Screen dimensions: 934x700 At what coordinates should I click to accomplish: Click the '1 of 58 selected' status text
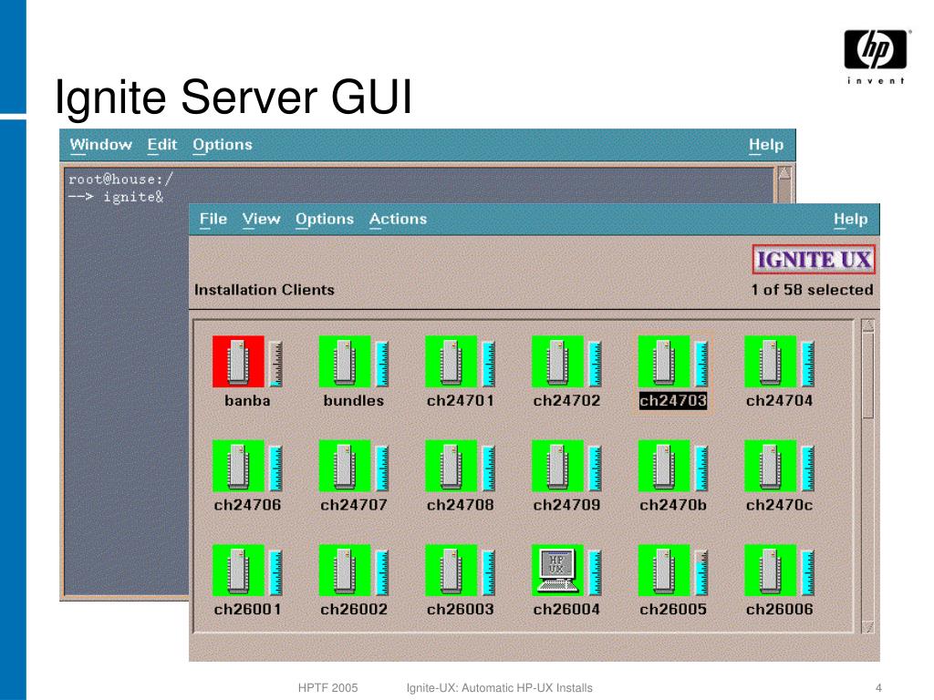click(x=812, y=290)
